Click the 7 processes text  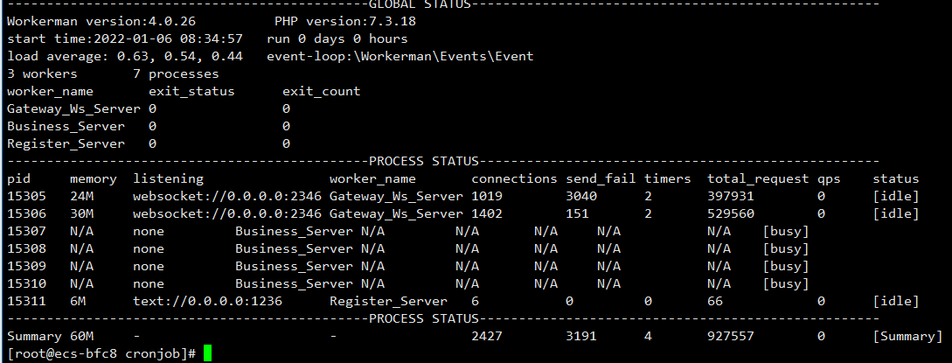[176, 74]
